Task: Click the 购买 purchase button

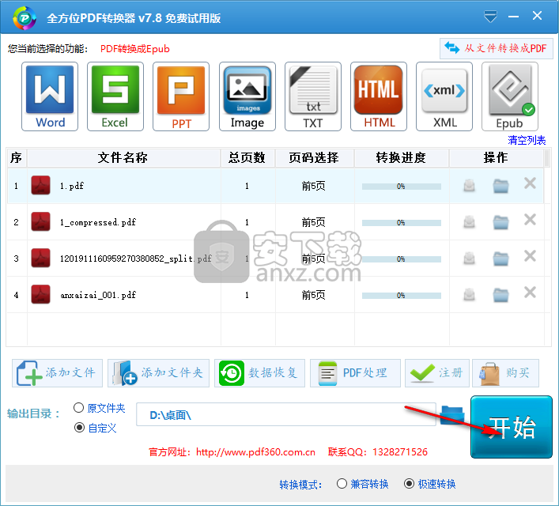Action: [x=505, y=373]
